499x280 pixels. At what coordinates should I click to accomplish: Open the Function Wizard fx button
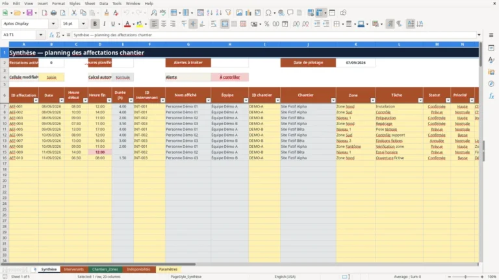[x=51, y=35]
